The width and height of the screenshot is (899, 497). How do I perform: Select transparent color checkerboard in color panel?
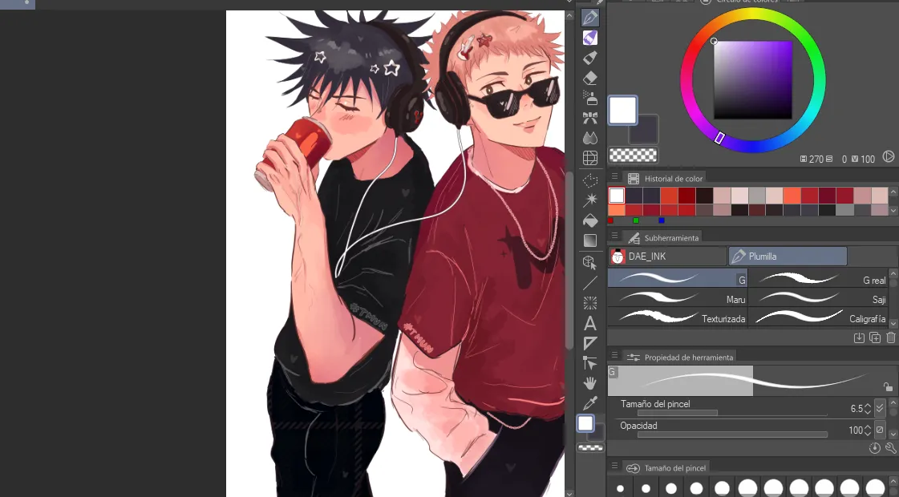(x=633, y=155)
